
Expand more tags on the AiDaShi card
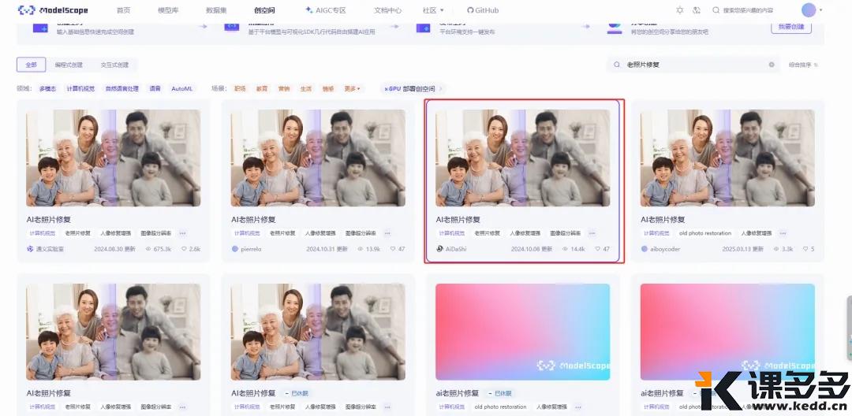pyautogui.click(x=592, y=233)
